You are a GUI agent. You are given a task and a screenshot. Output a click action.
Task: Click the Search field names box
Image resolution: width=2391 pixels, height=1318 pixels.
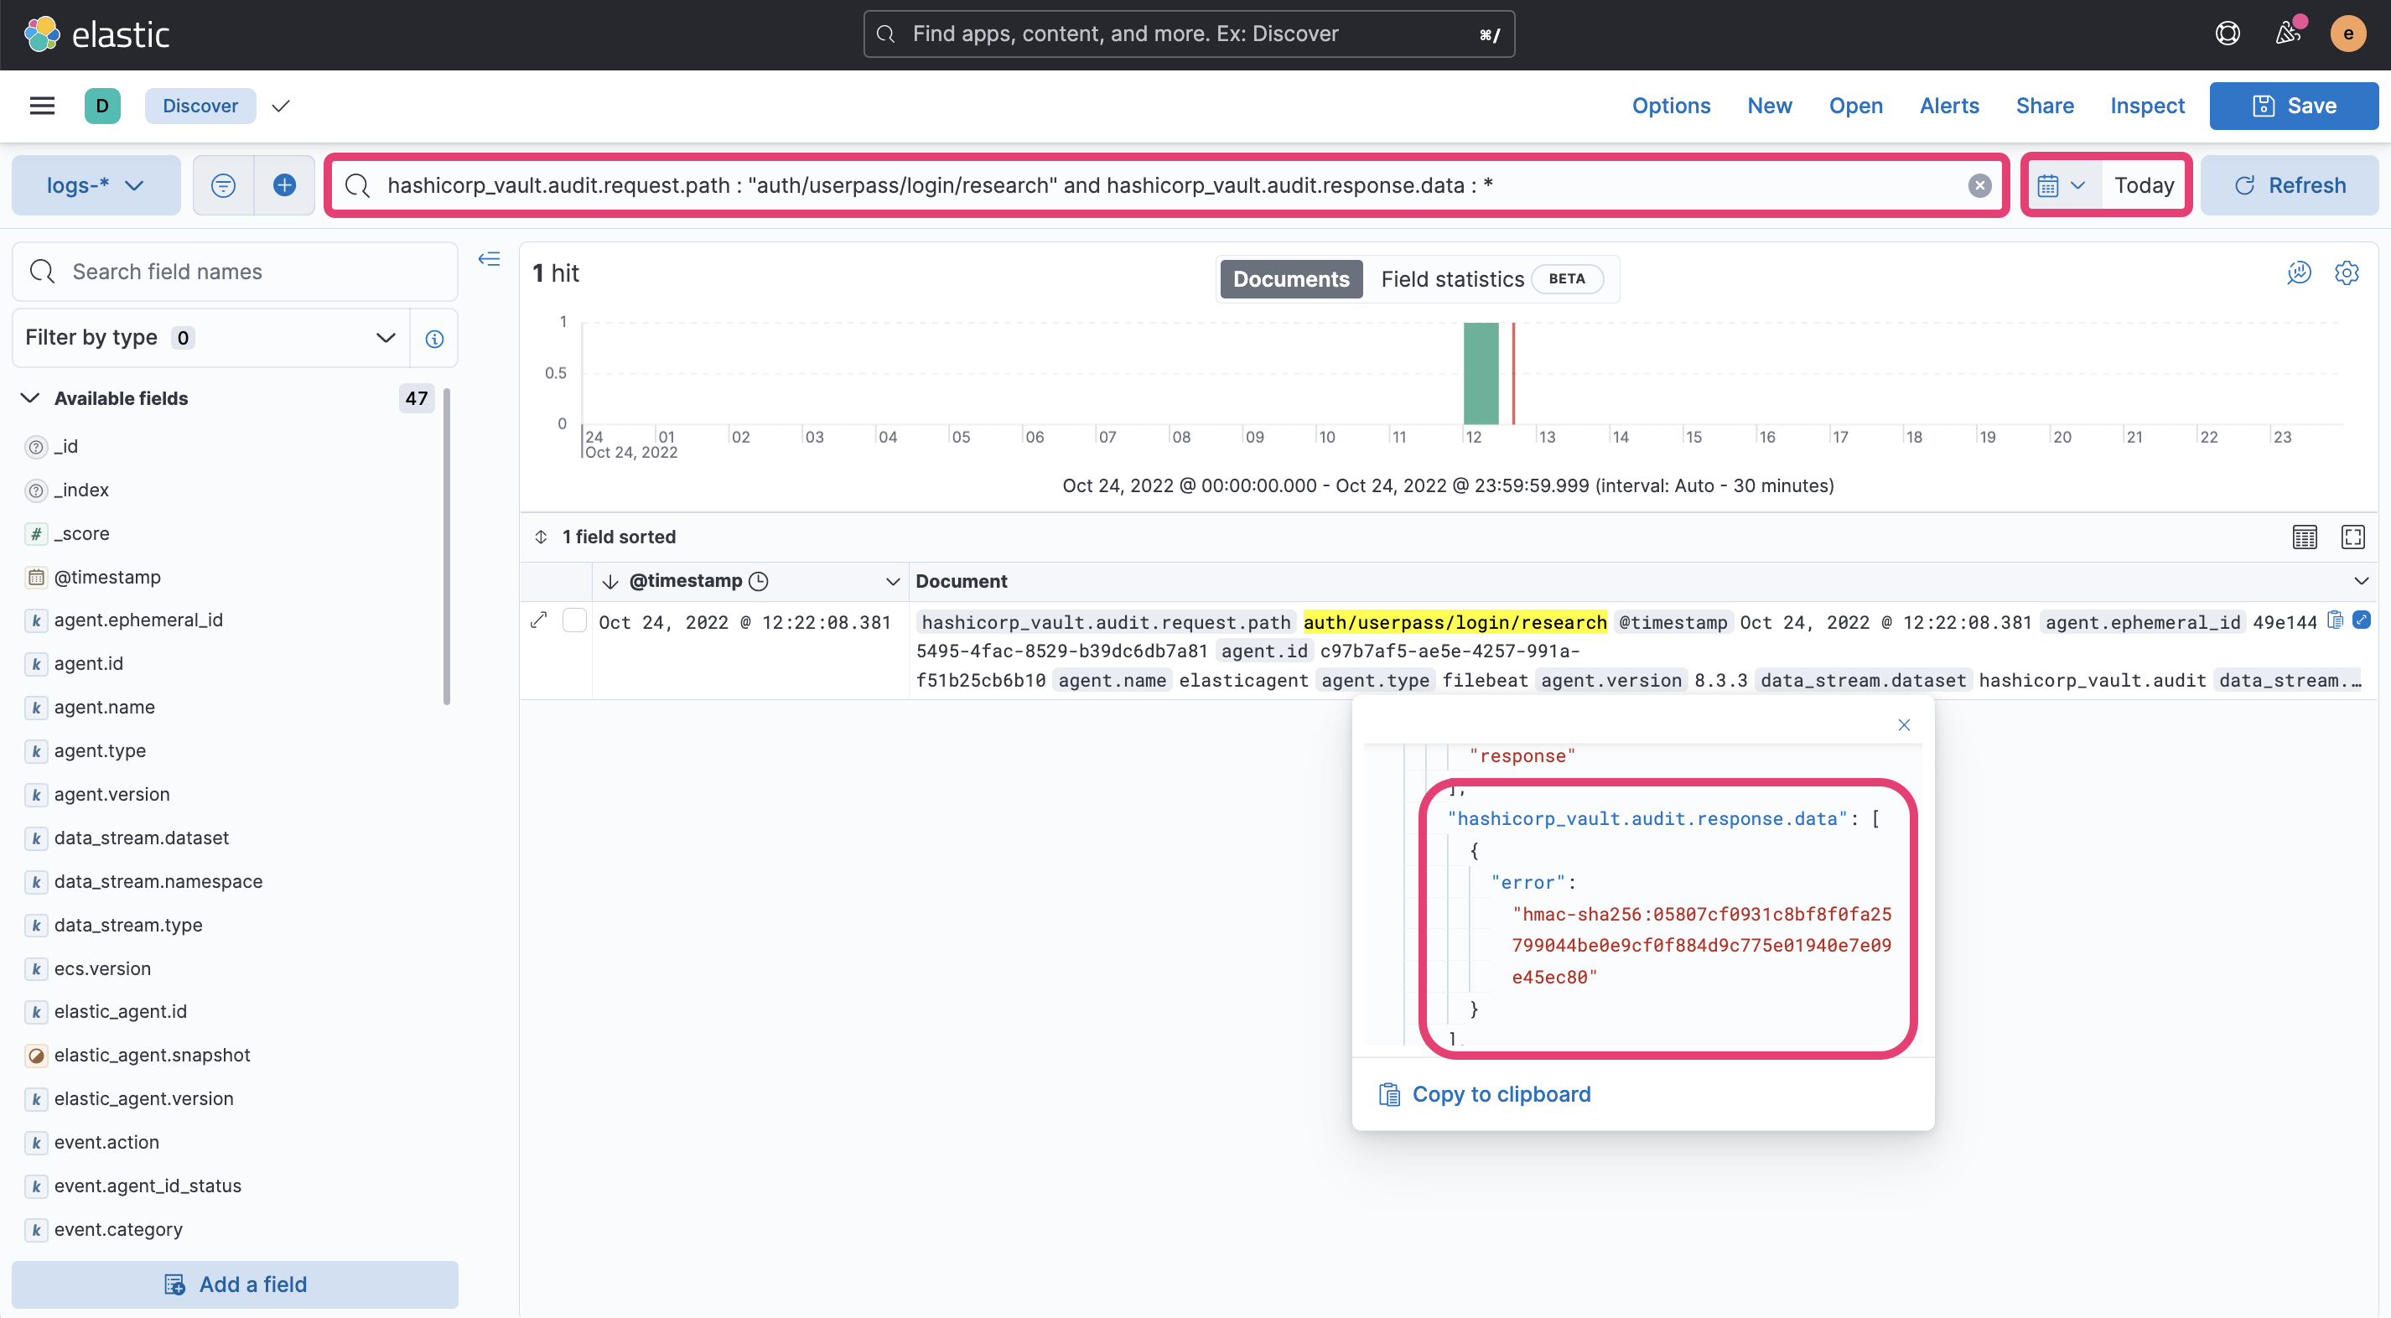coord(235,272)
